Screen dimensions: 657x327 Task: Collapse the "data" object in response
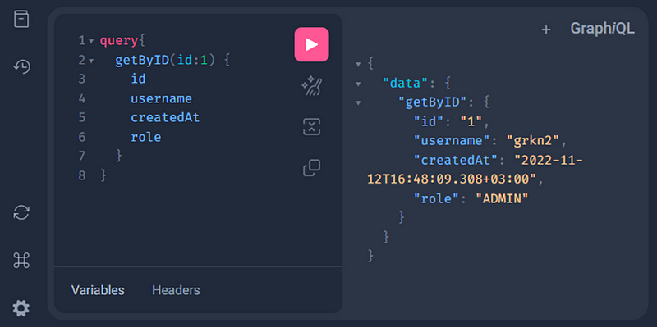coord(358,84)
